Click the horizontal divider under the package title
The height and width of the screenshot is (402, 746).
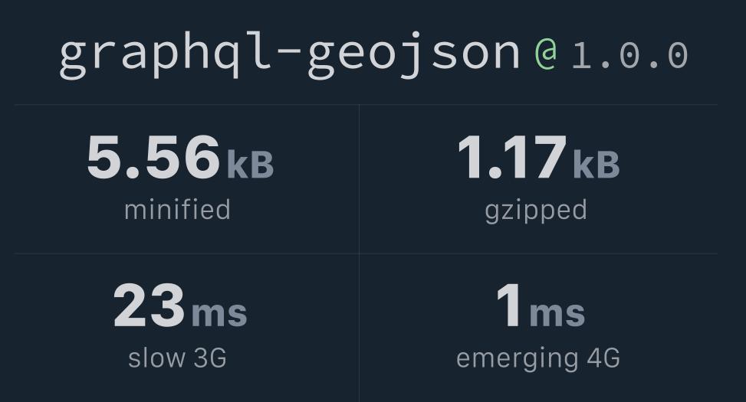coord(366,105)
